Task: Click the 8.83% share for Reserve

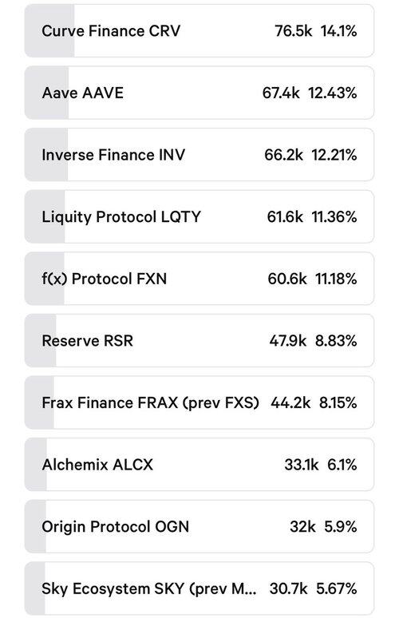Action: click(336, 341)
